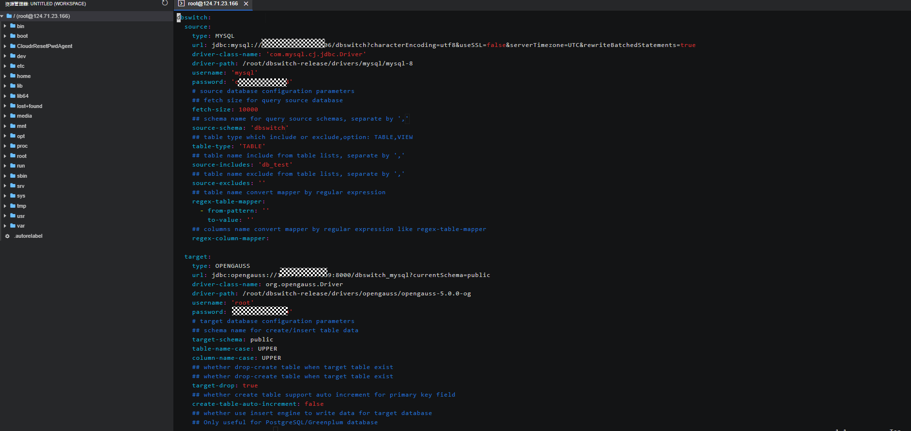Click the jdbc:opengauss url line
This screenshot has width=911, height=431.
(341, 275)
